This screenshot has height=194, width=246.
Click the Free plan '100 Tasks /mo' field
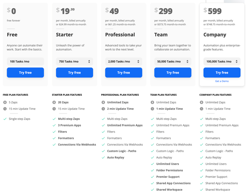coord(25,61)
